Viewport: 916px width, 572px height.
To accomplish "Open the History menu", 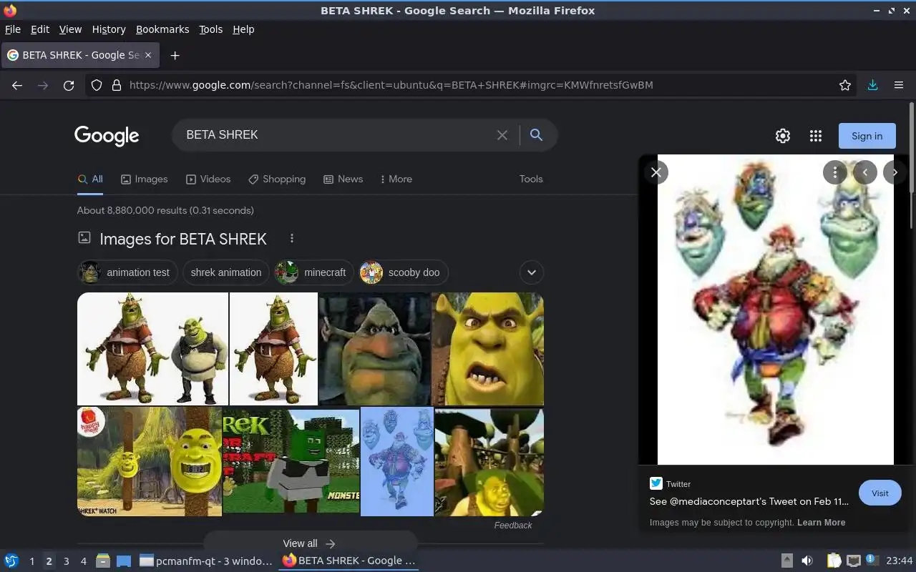I will (109, 29).
